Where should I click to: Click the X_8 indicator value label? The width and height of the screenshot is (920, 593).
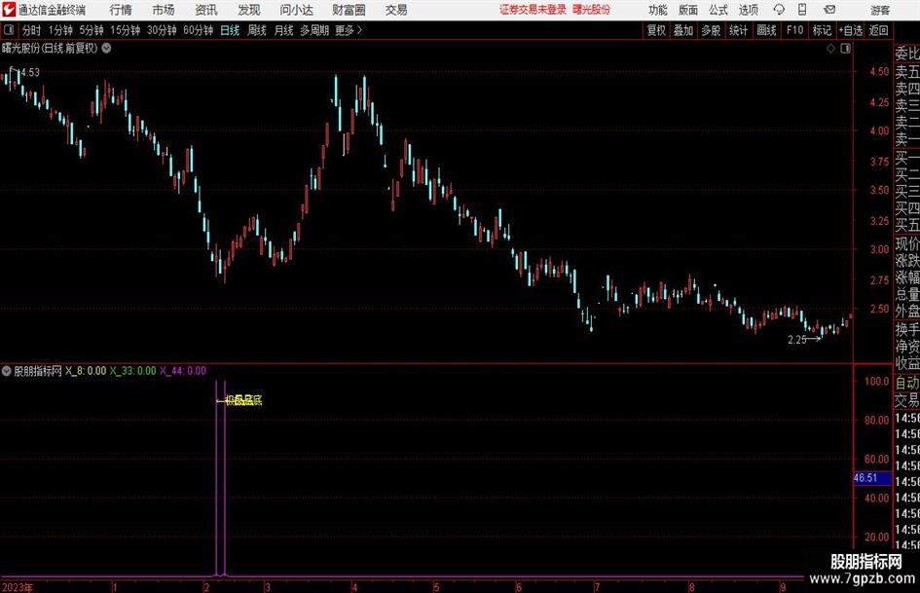pyautogui.click(x=86, y=370)
